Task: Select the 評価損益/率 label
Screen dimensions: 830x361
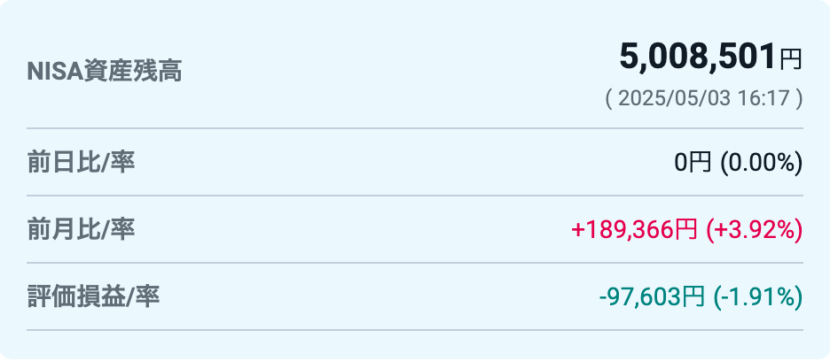Action: point(93,296)
